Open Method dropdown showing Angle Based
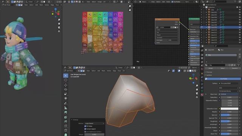The image size is (242, 136). point(95,124)
